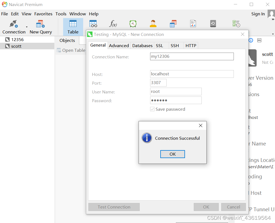
Task: Open the Help menu
Action: coord(94,14)
